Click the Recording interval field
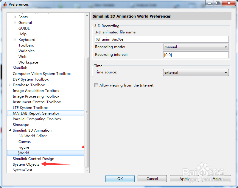 click(196, 55)
